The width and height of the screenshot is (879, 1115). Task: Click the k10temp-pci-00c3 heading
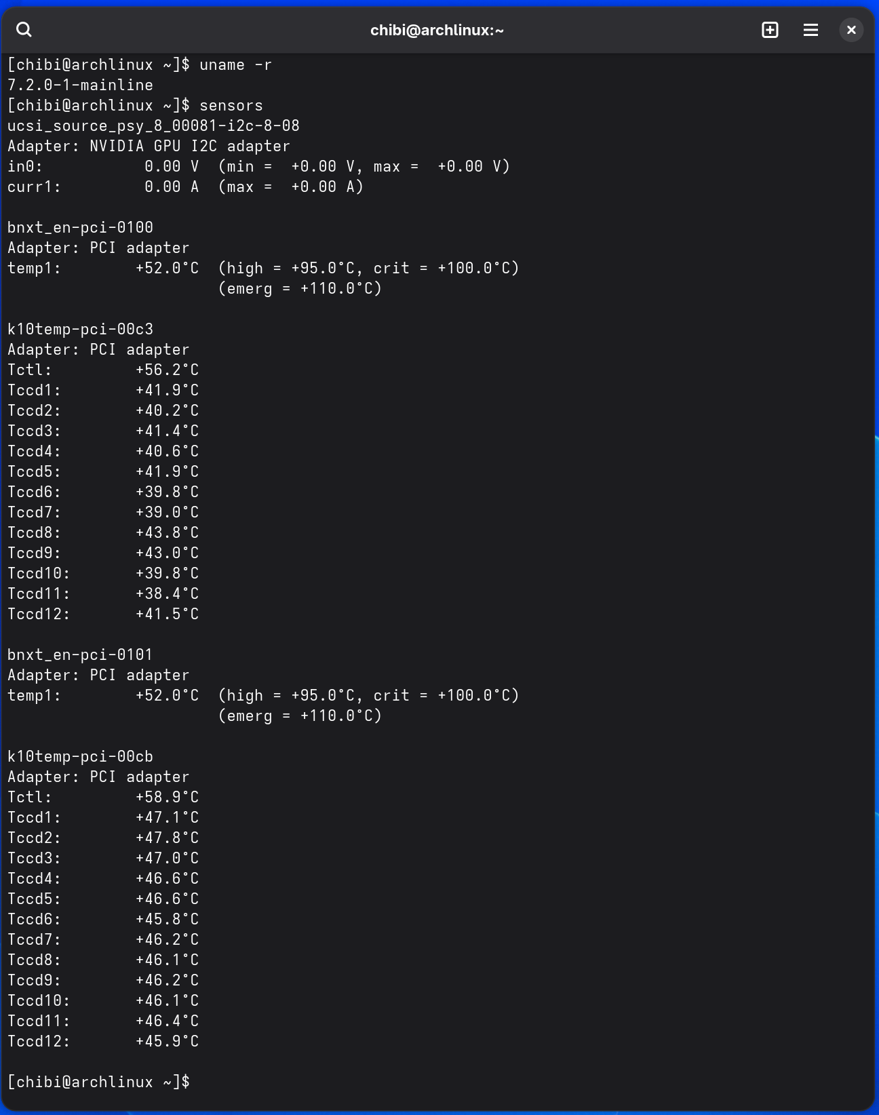[x=80, y=330]
